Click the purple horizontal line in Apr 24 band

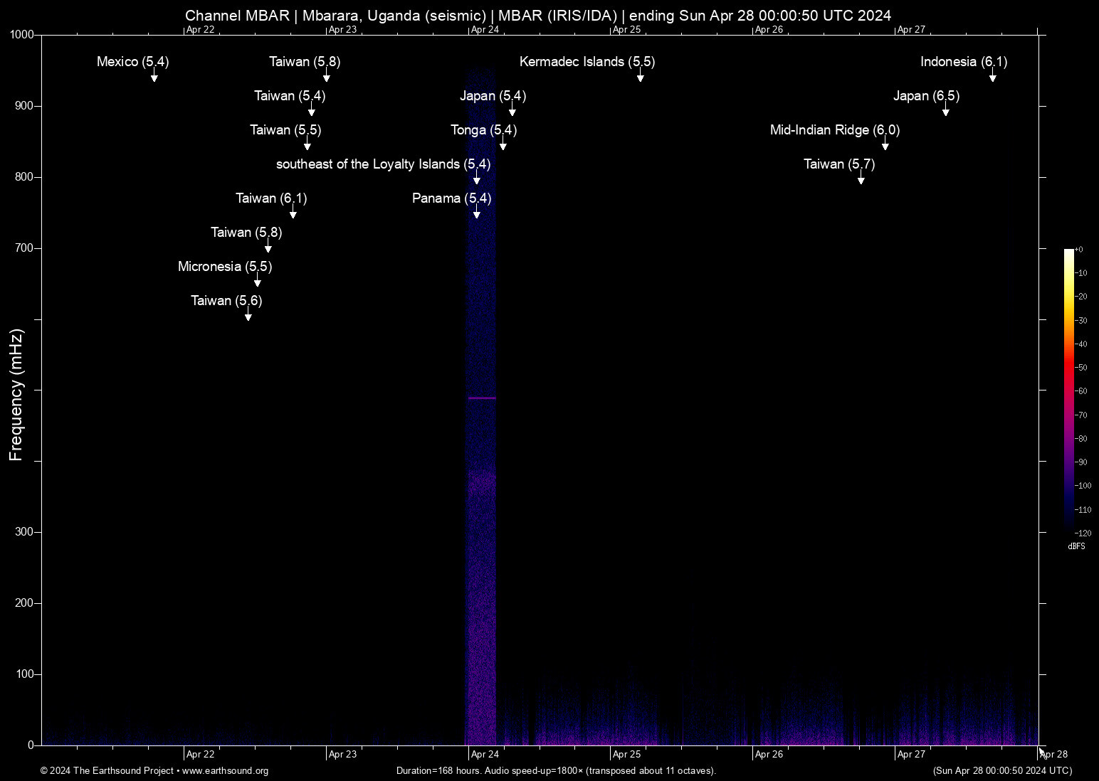coord(482,398)
